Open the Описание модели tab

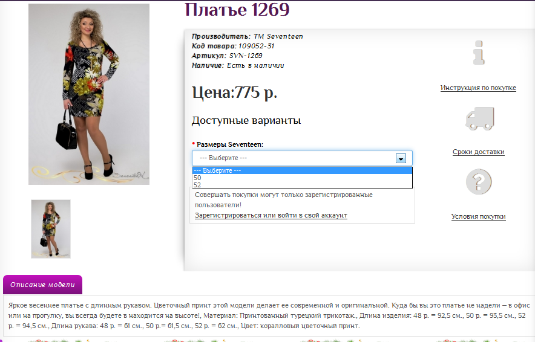click(42, 285)
